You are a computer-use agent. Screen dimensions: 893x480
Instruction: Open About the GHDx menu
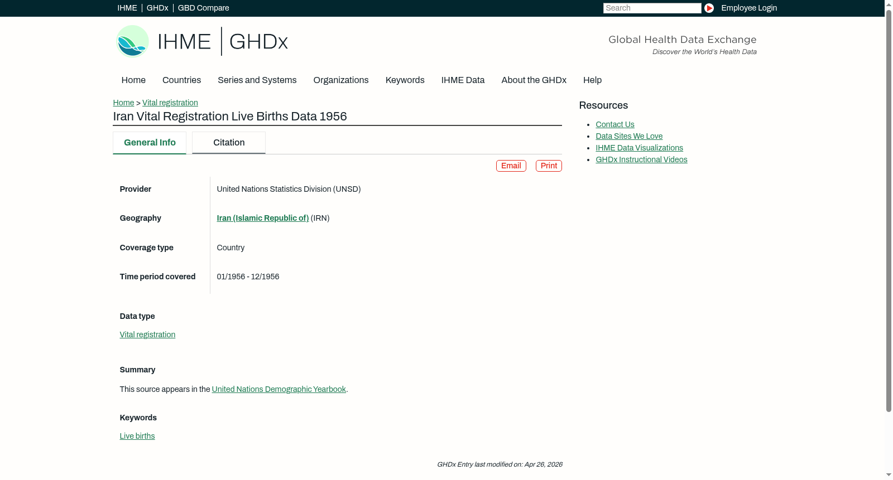[x=534, y=80]
